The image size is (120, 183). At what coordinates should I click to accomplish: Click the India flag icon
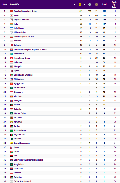point(12,24)
